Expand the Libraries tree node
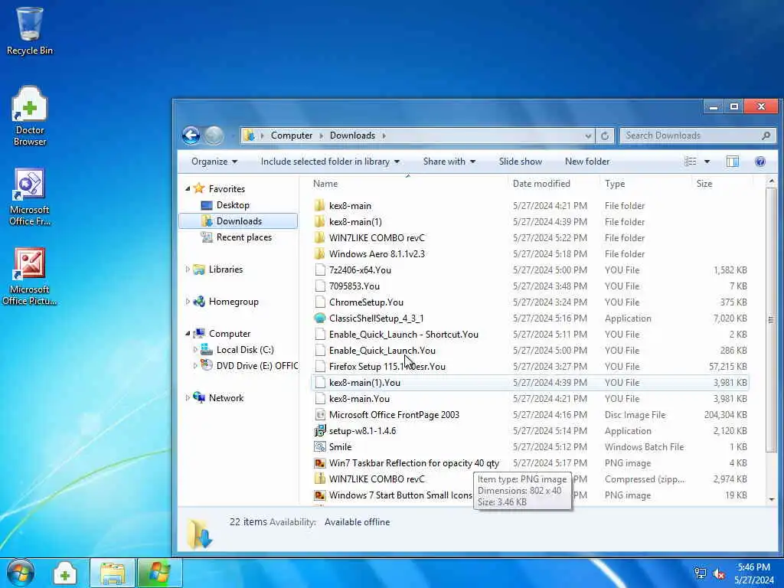 click(188, 269)
